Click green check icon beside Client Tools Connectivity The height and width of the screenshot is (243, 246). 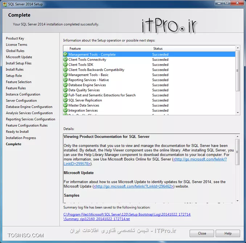pyautogui.click(x=65, y=59)
